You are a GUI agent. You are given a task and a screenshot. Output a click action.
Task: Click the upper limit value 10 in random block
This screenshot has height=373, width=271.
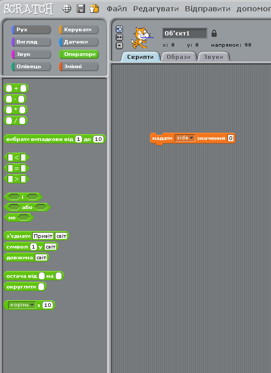tap(98, 139)
